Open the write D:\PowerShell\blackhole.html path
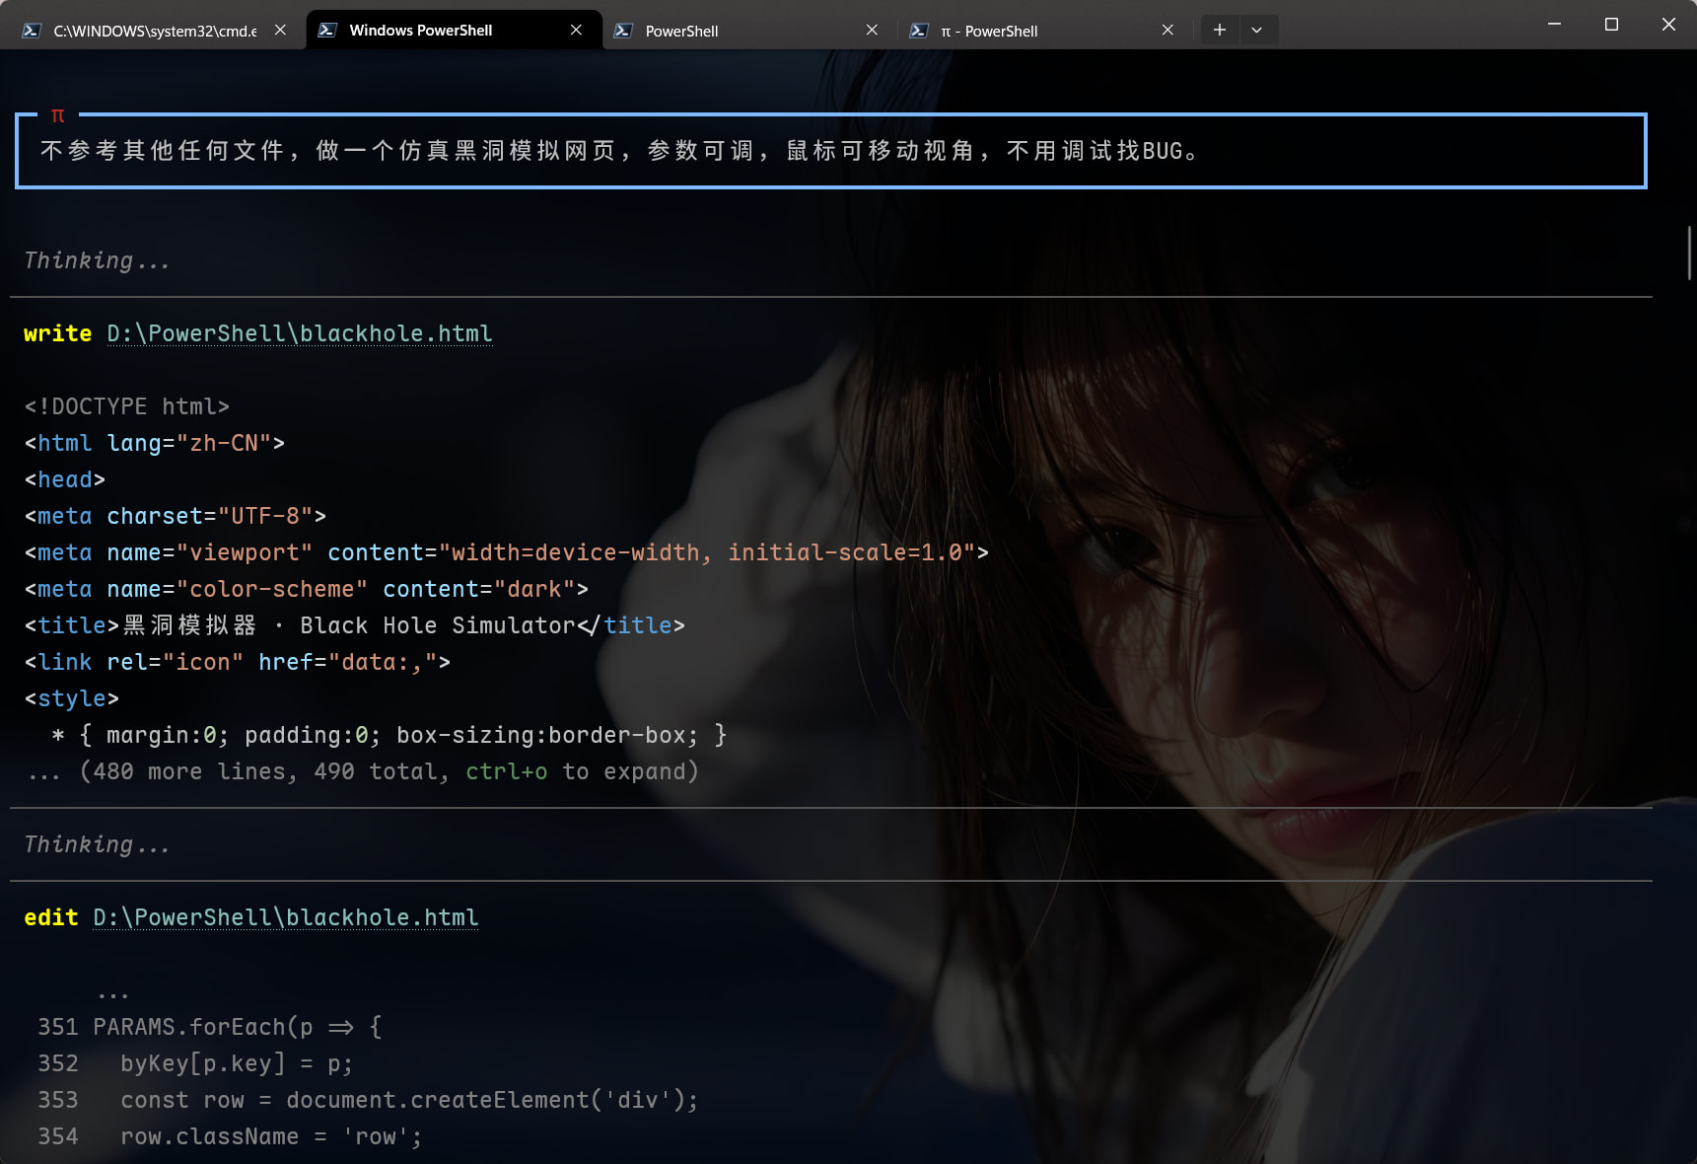 tap(300, 333)
